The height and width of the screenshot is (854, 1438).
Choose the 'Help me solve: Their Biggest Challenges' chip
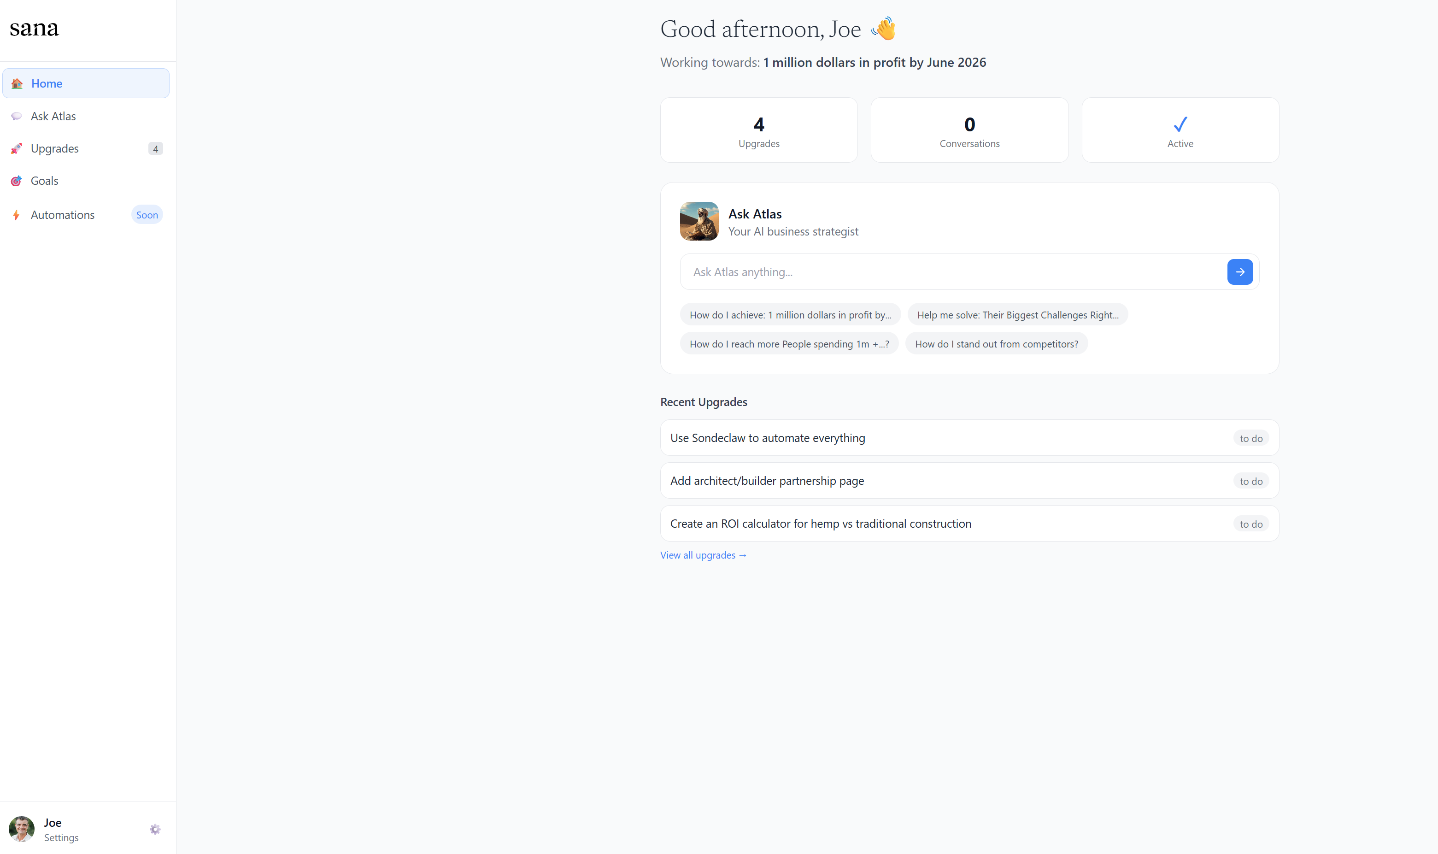1017,315
